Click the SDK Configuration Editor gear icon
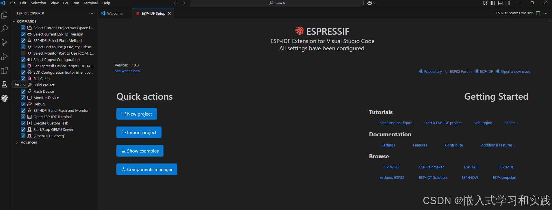This screenshot has height=210, width=552. click(x=29, y=72)
